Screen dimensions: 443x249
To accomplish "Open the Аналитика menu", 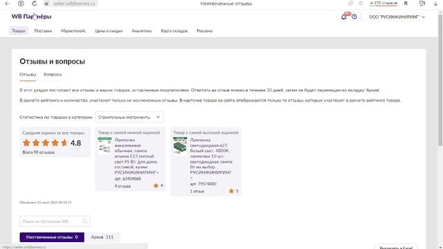I will tap(141, 30).
